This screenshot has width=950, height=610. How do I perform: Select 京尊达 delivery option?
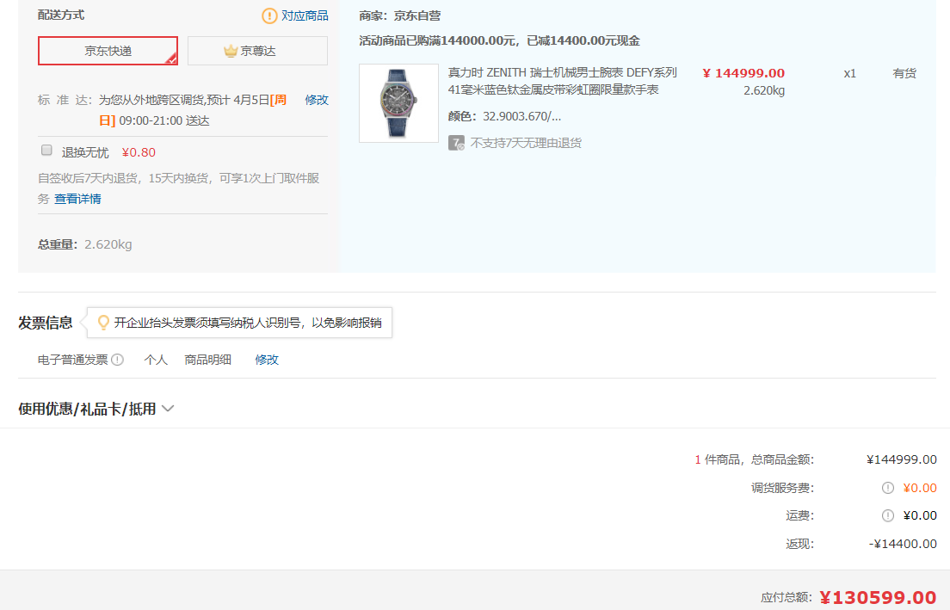pos(257,51)
